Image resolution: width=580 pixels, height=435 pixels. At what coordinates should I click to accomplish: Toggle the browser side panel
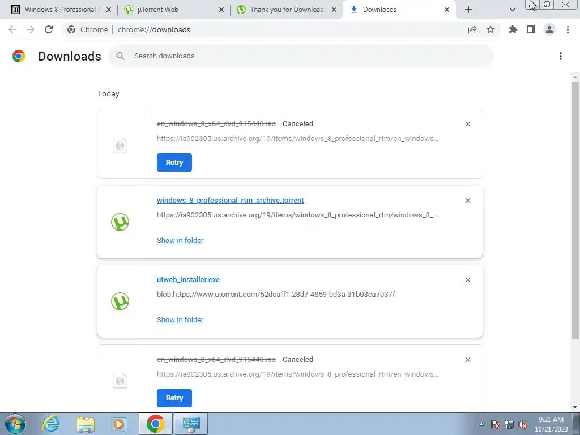click(x=531, y=29)
